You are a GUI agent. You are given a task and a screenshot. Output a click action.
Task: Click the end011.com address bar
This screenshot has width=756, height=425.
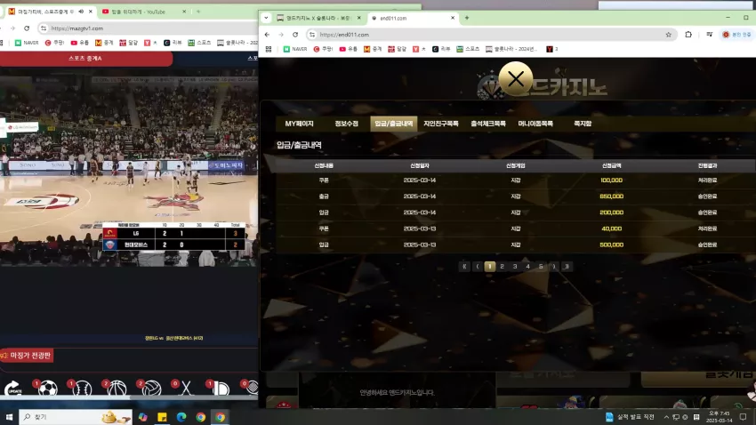point(489,35)
